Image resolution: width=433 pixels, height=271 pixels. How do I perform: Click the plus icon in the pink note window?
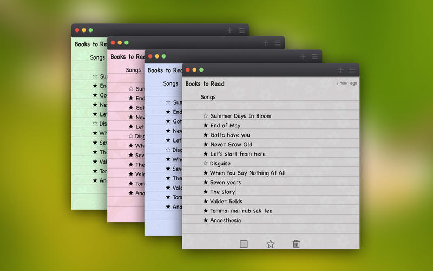[265, 43]
